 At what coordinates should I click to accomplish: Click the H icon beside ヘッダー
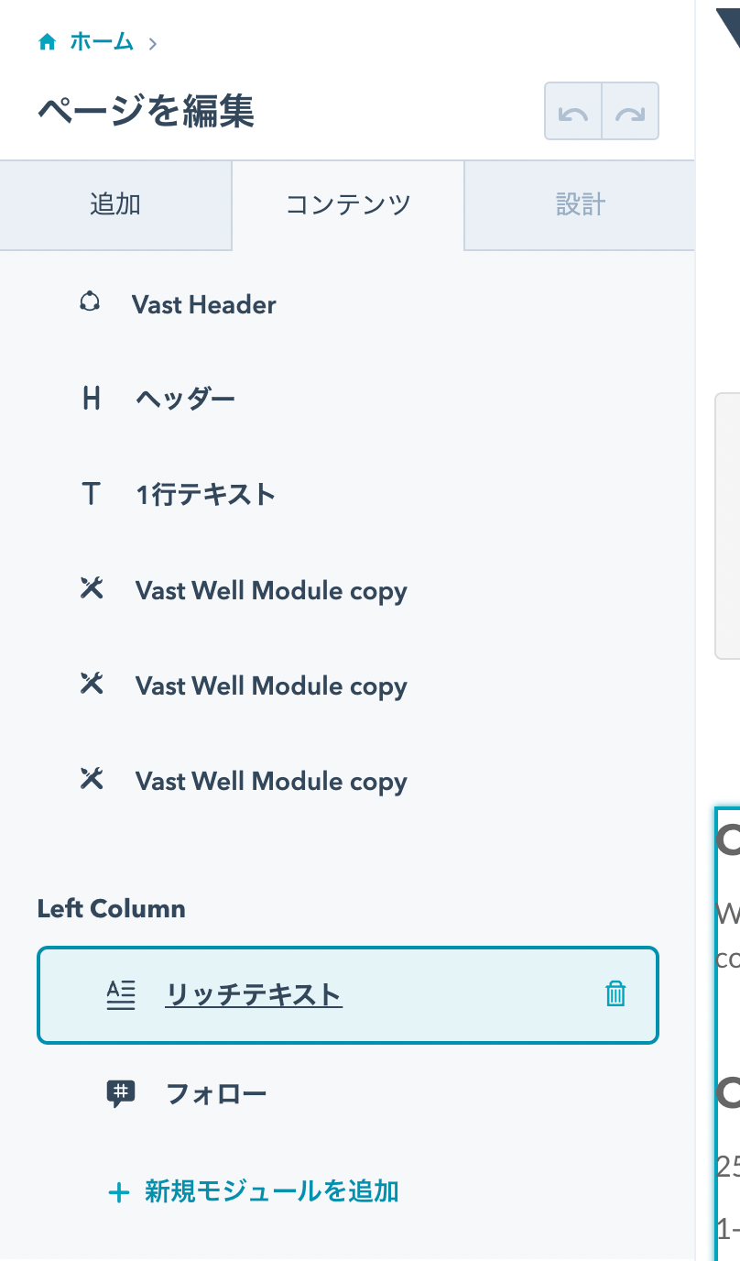pyautogui.click(x=91, y=399)
